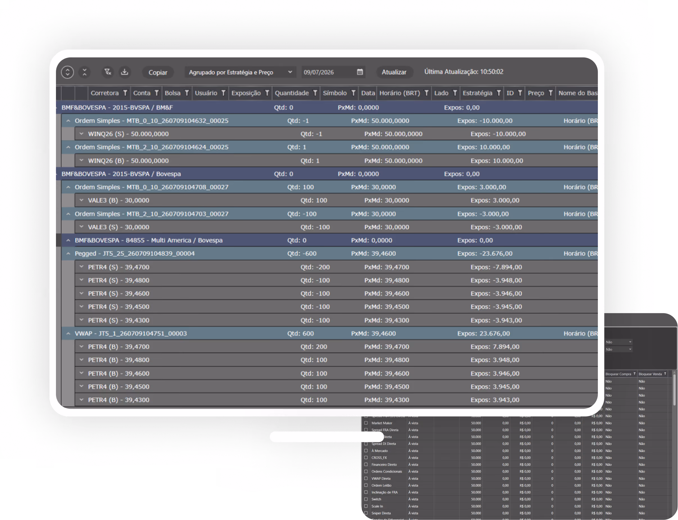
Task: Sort by the Corretora column header
Action: (105, 93)
